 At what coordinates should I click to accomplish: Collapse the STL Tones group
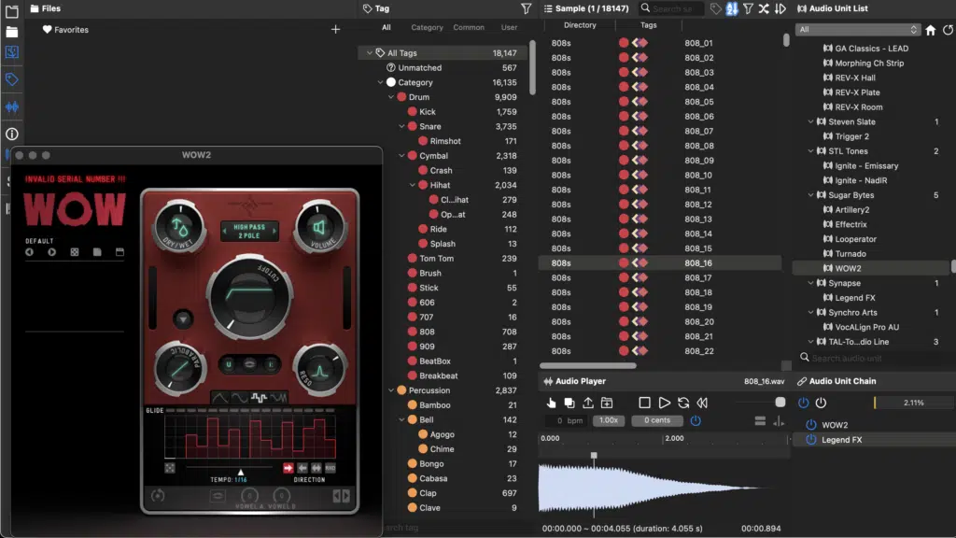[x=811, y=151]
